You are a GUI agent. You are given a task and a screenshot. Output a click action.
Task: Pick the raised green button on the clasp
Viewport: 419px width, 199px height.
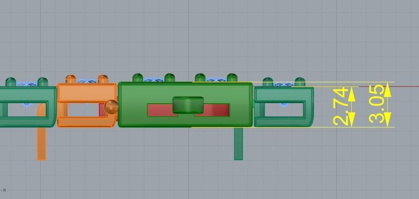coord(188,104)
